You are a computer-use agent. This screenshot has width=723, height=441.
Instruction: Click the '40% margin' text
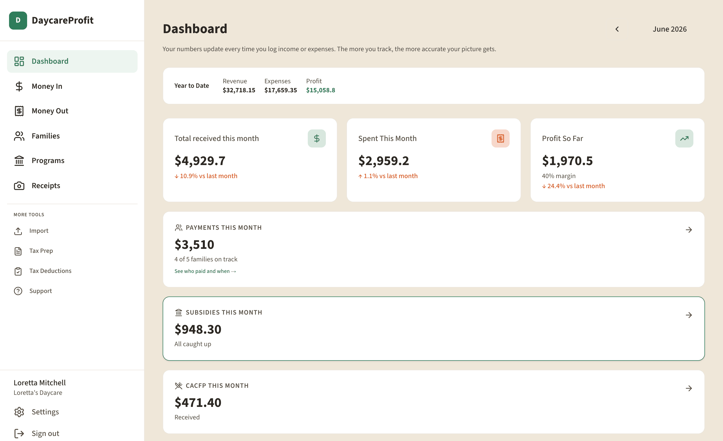(x=559, y=176)
